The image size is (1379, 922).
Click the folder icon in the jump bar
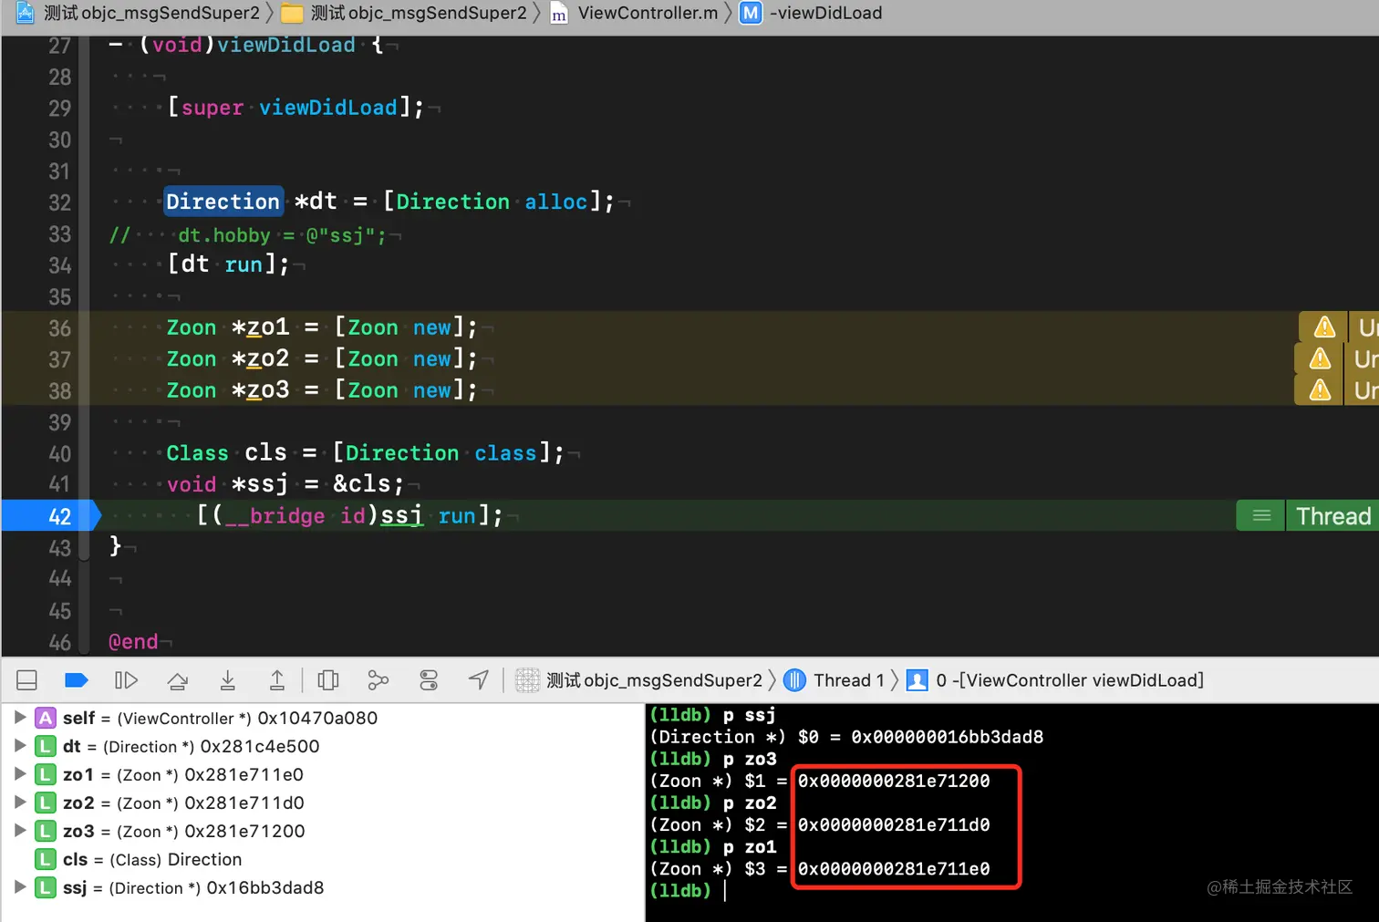292,13
